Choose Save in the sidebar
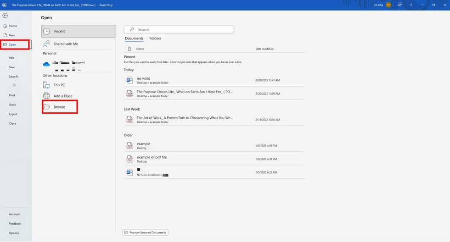 pos(12,67)
